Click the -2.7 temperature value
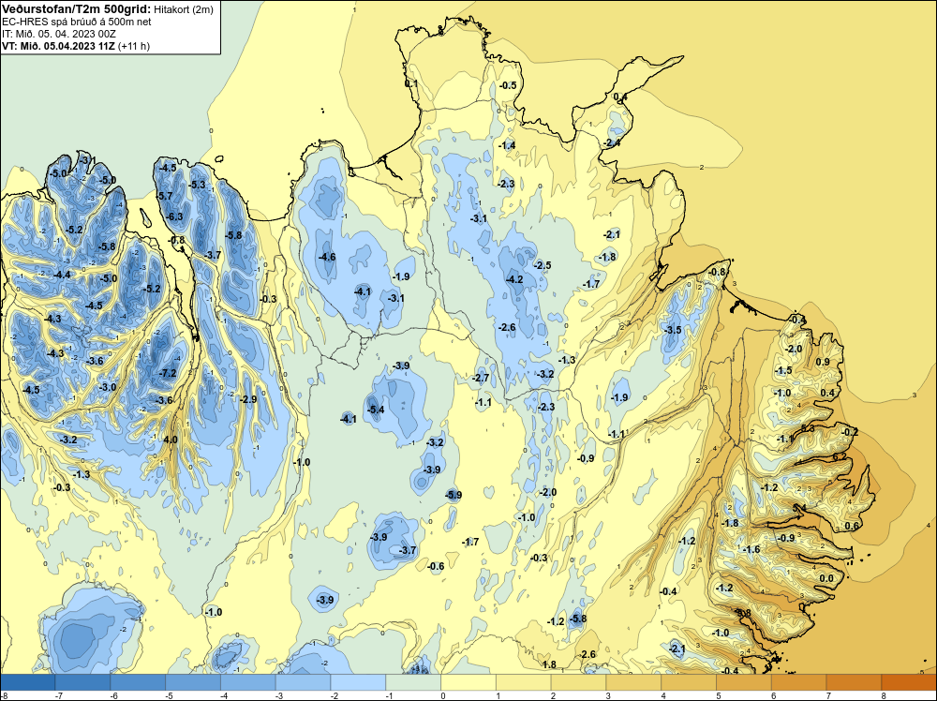 [x=481, y=378]
